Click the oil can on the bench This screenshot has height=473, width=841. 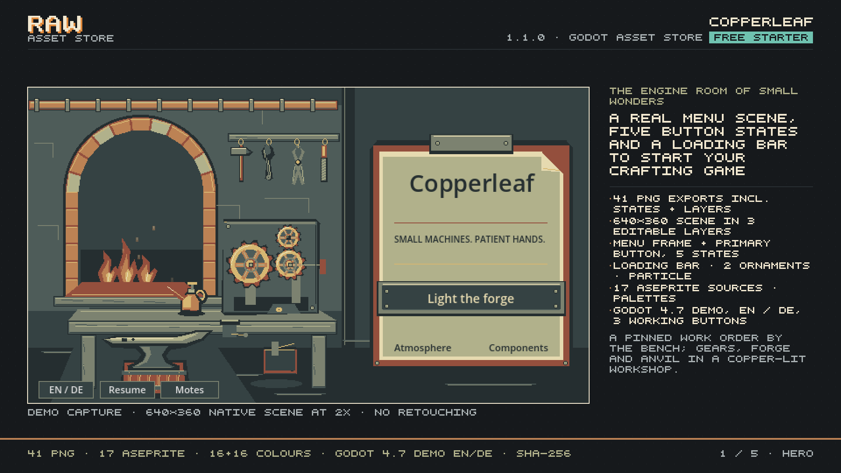192,299
